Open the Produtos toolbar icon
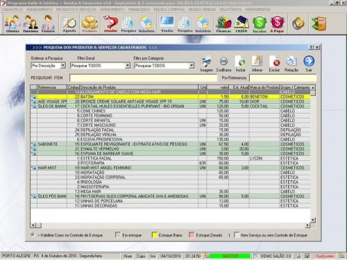 click(x=90, y=24)
